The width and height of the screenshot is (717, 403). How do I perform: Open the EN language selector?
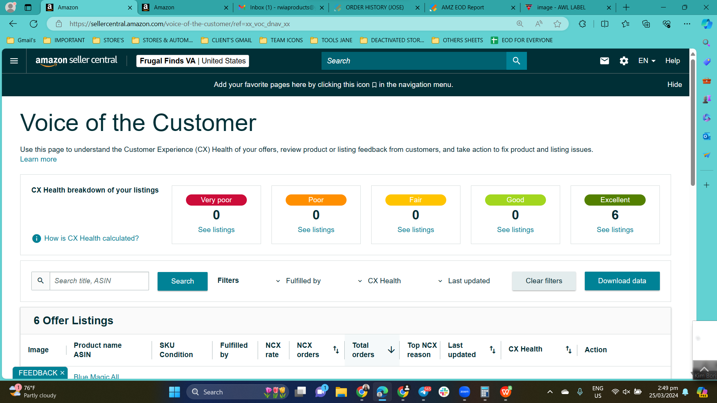tap(647, 61)
